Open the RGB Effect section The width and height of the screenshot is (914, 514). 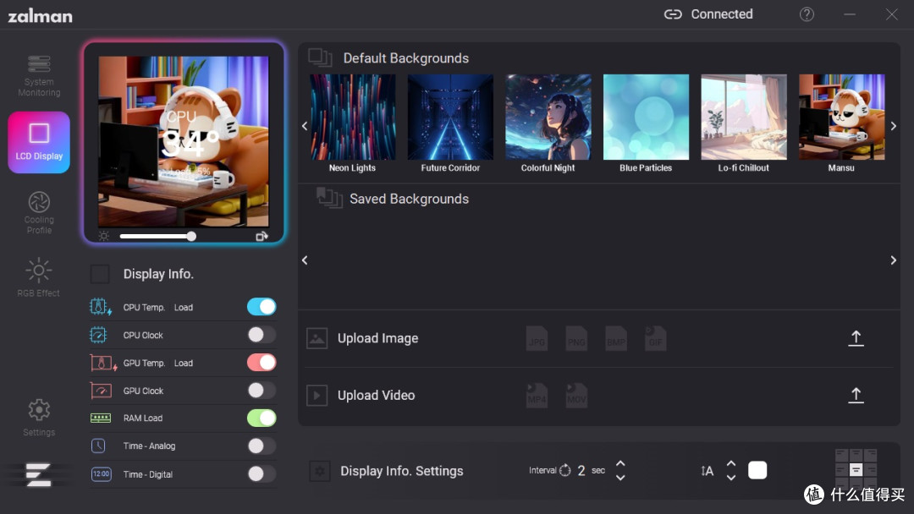pyautogui.click(x=38, y=277)
